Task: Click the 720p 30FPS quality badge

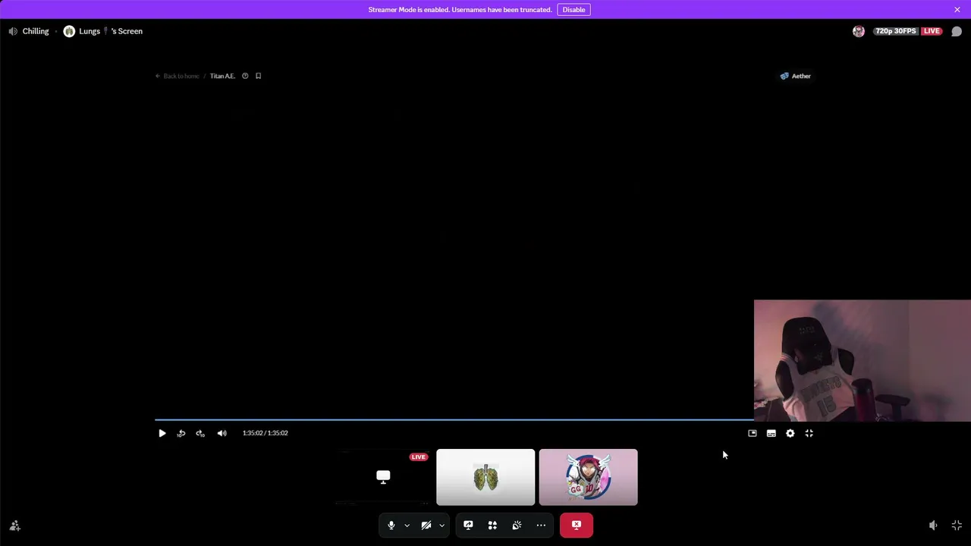Action: click(x=896, y=31)
